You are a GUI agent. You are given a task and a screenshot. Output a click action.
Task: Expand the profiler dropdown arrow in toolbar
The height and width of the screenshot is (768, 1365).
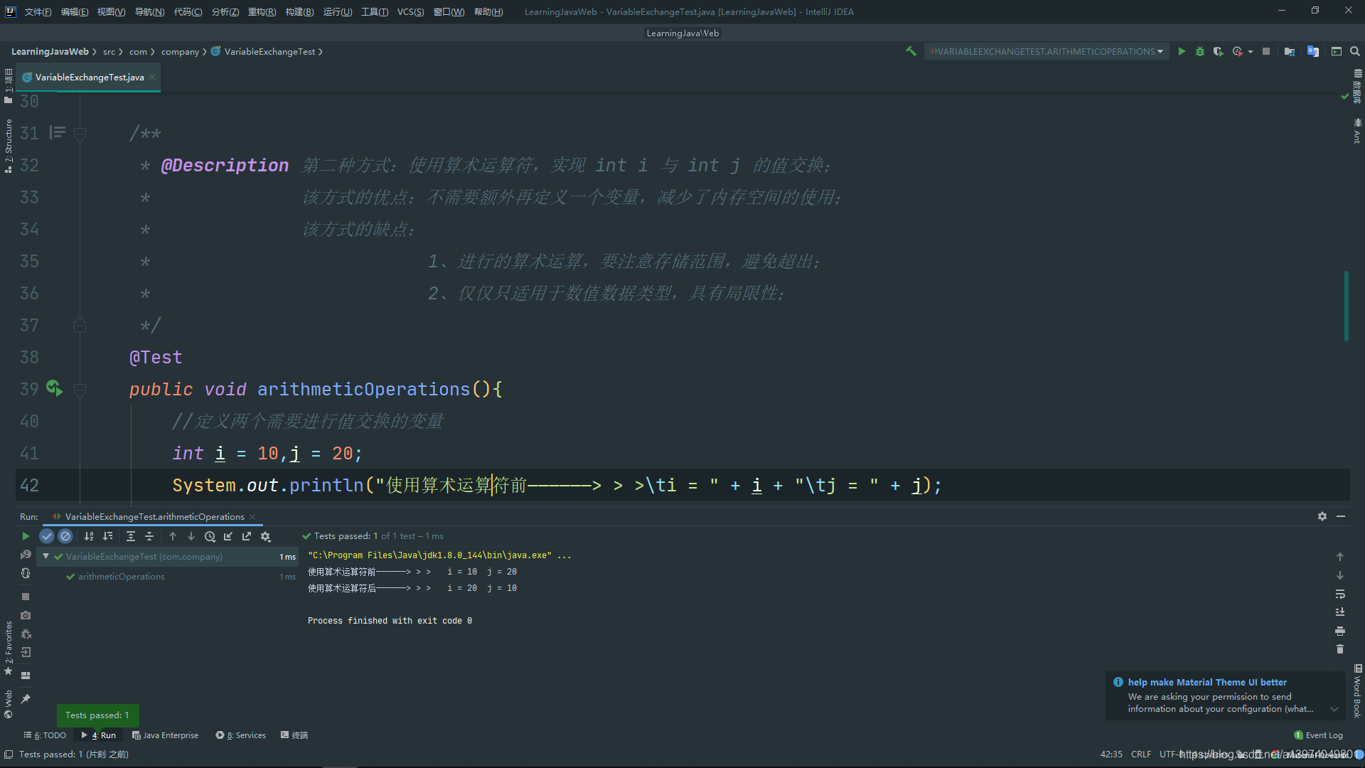click(x=1251, y=52)
